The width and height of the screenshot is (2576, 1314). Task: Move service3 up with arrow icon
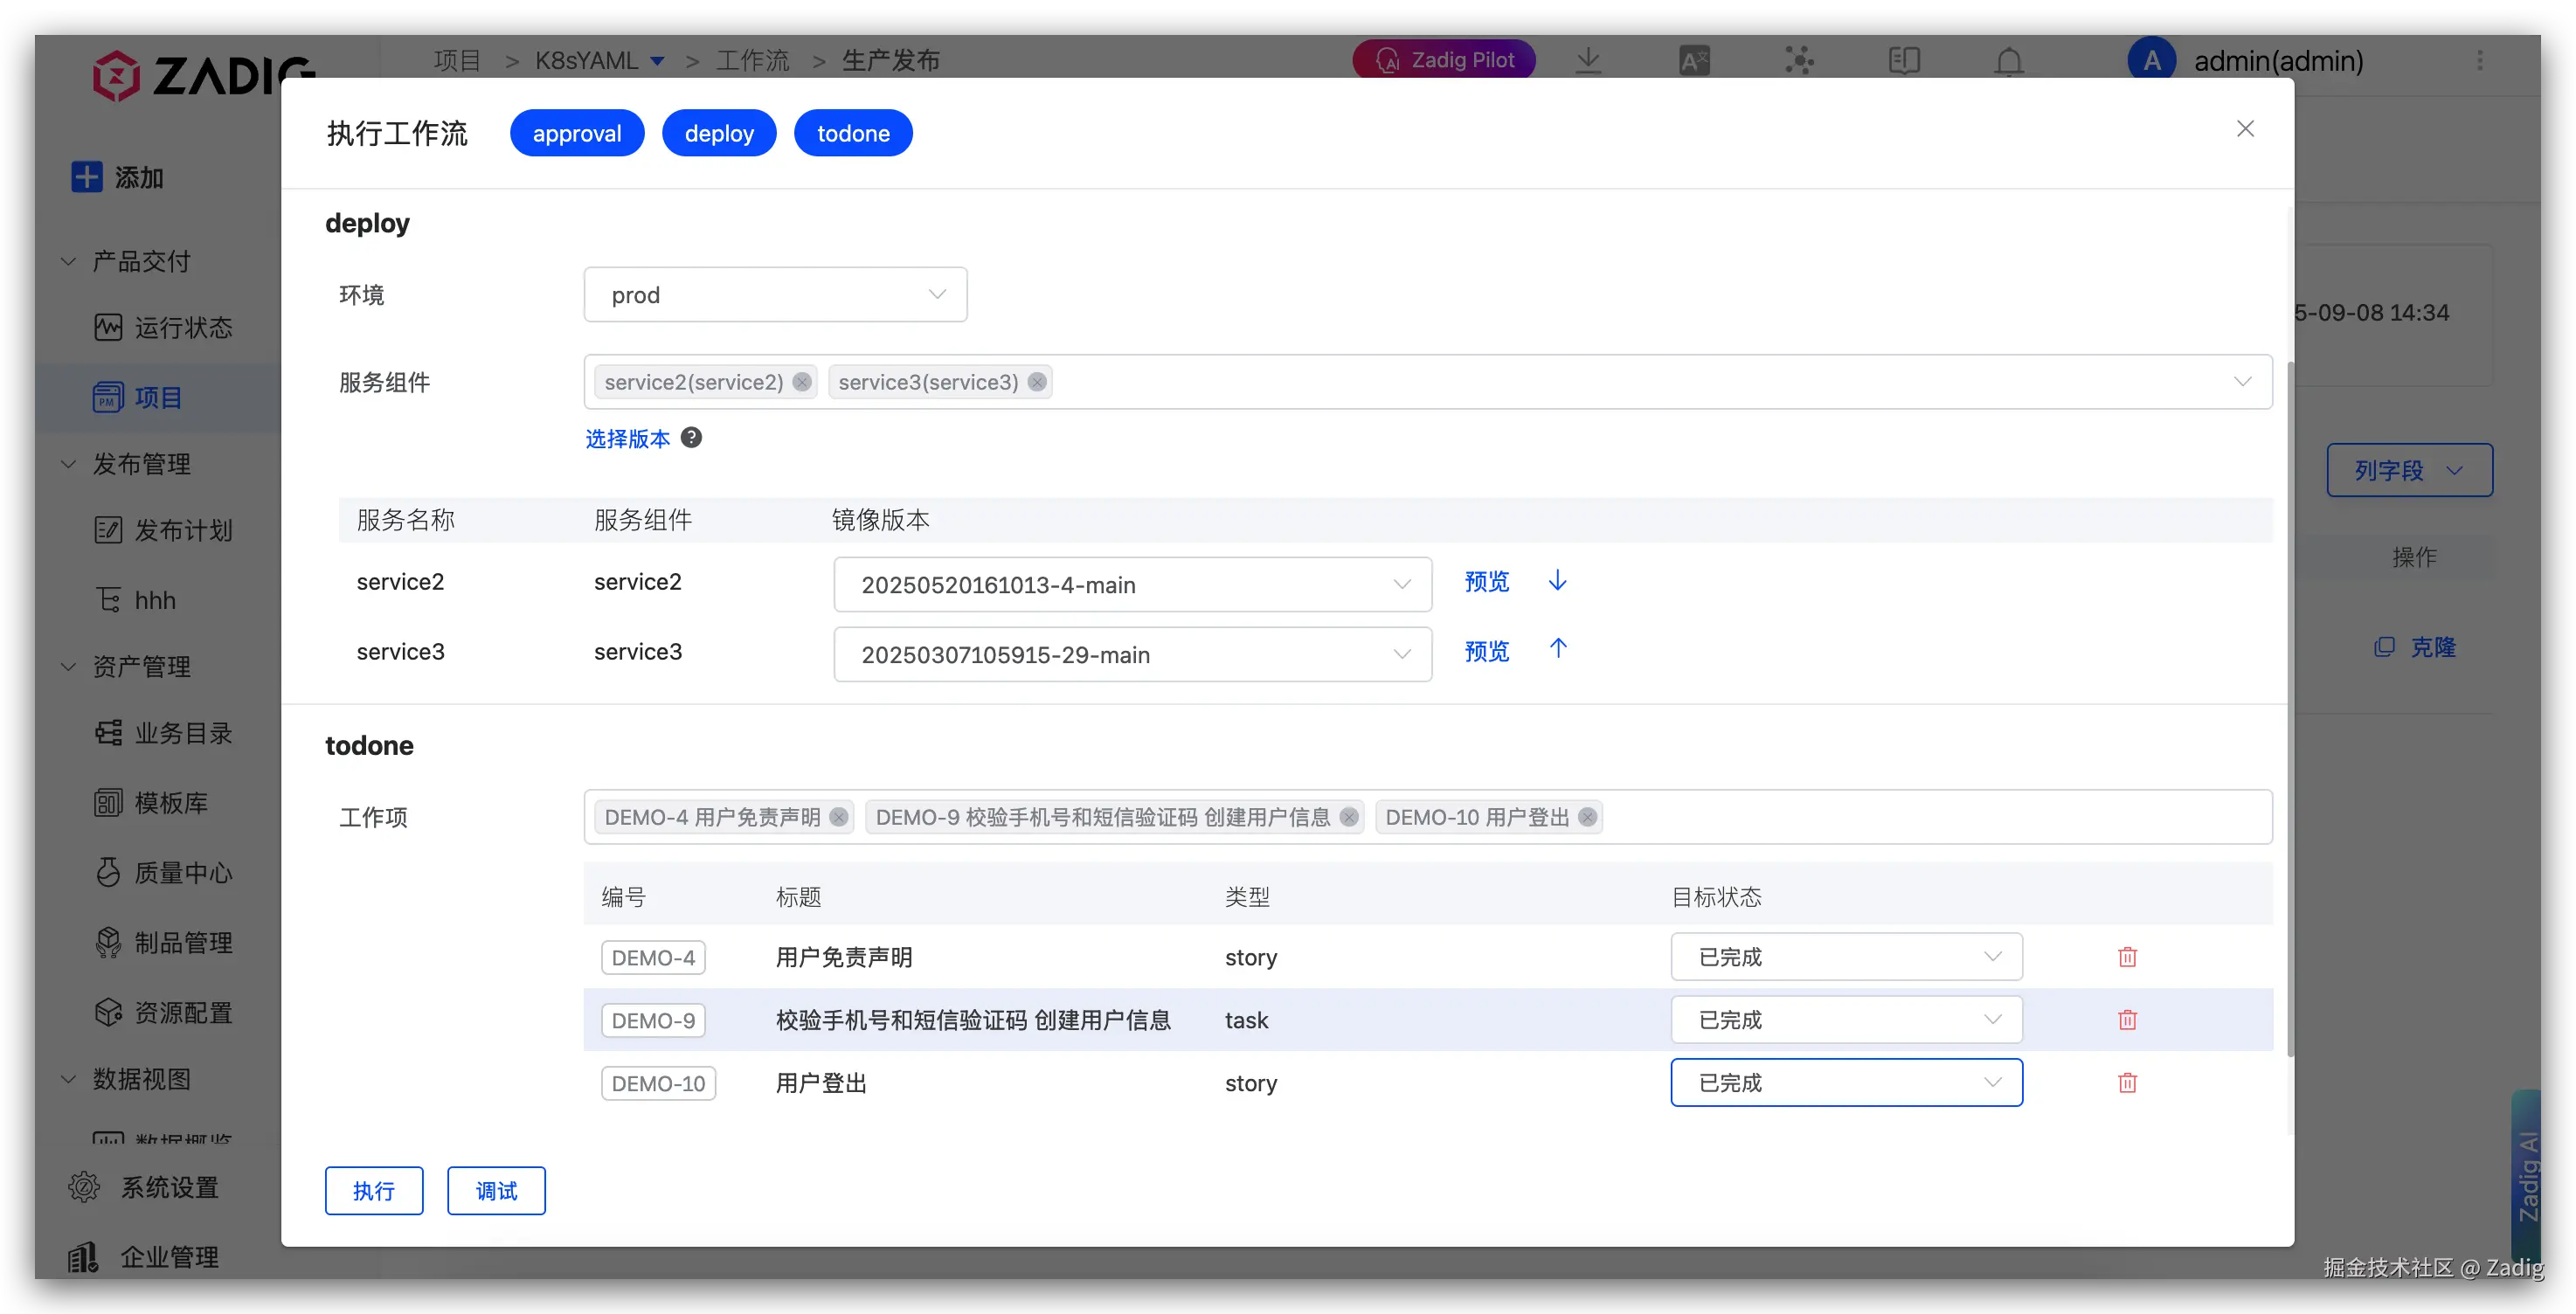[1557, 649]
